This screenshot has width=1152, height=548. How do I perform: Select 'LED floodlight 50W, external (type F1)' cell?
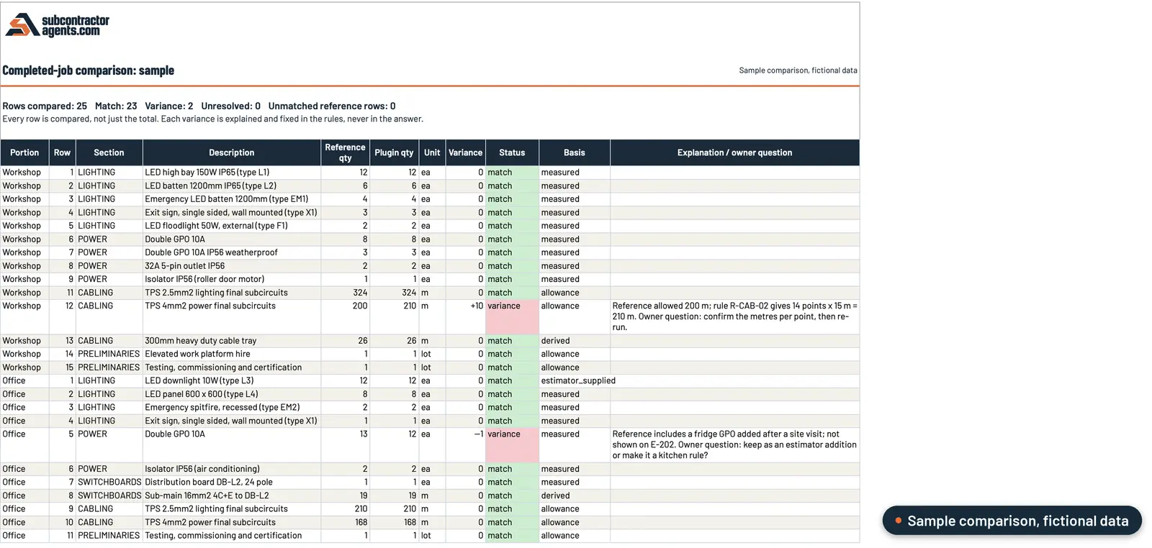coord(232,226)
